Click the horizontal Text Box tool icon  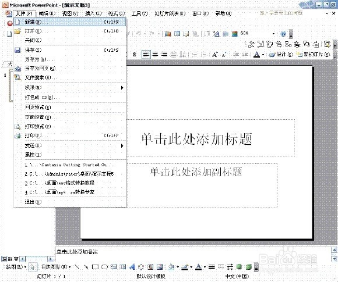114,267
